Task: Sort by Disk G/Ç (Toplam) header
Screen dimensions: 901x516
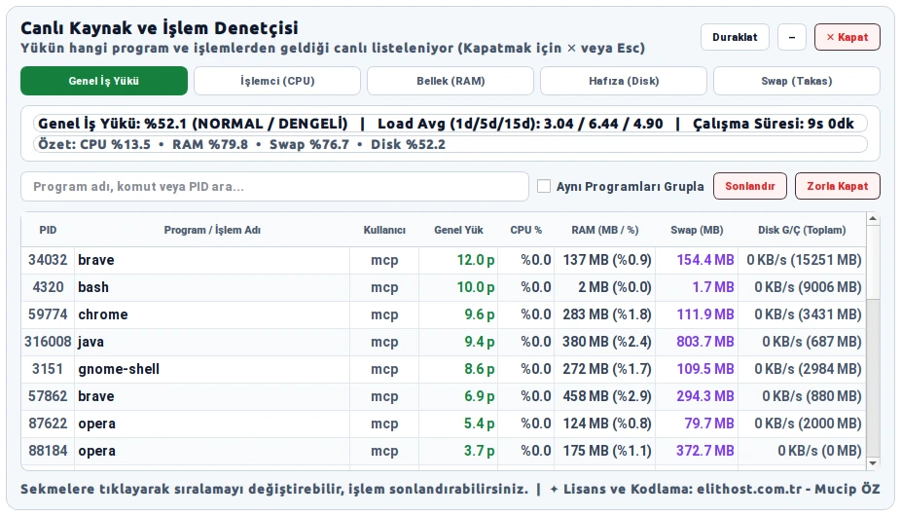Action: click(x=802, y=230)
